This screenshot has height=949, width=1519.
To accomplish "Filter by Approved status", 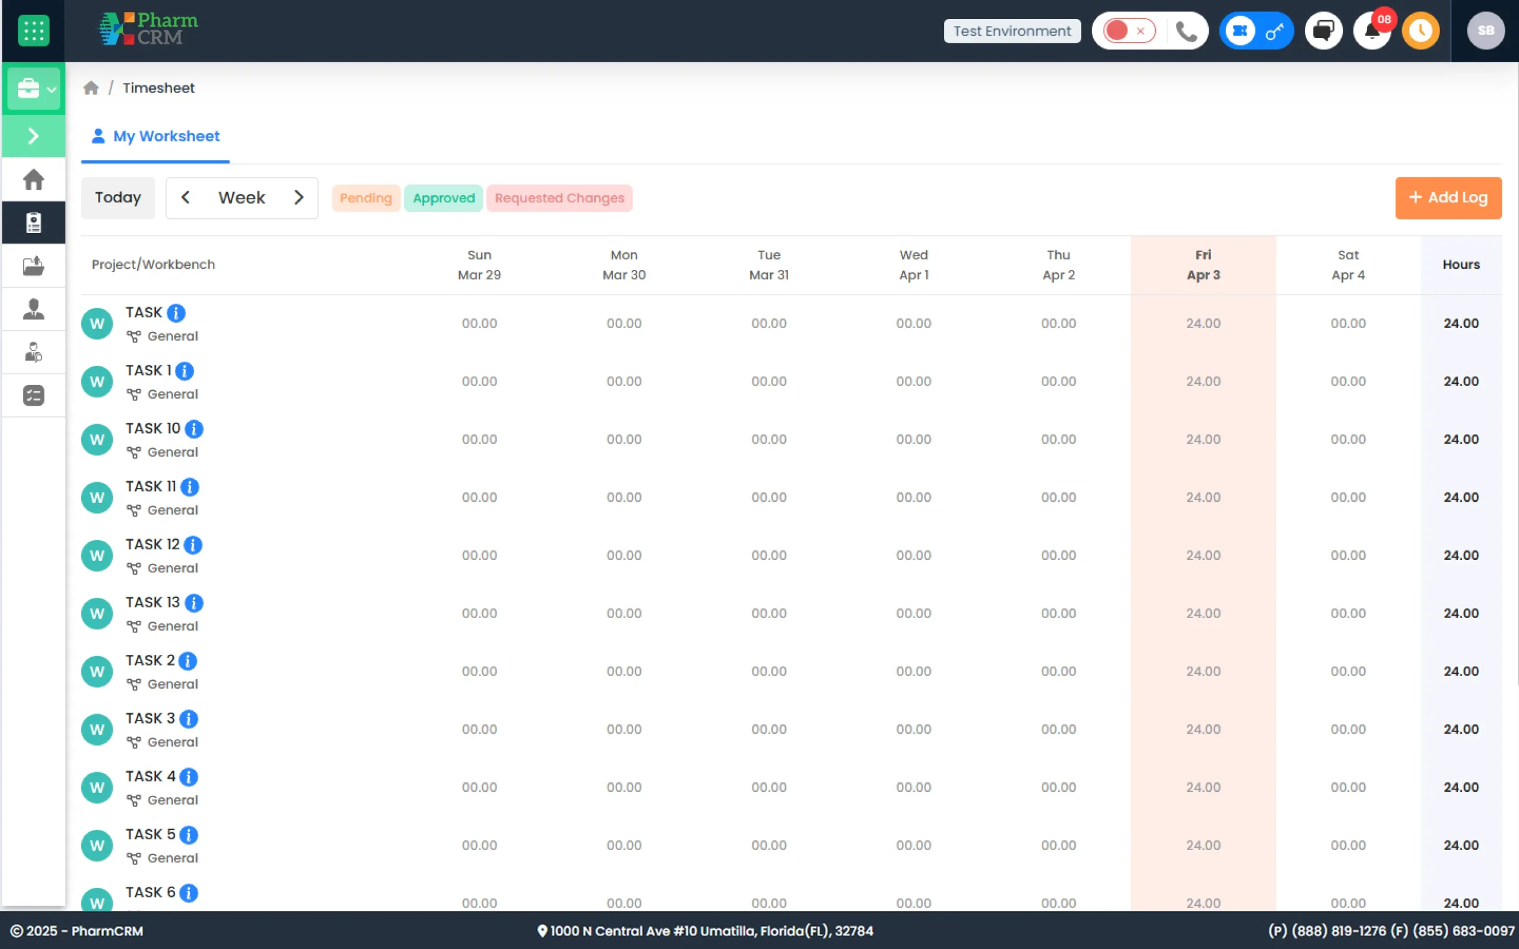I will pos(444,198).
